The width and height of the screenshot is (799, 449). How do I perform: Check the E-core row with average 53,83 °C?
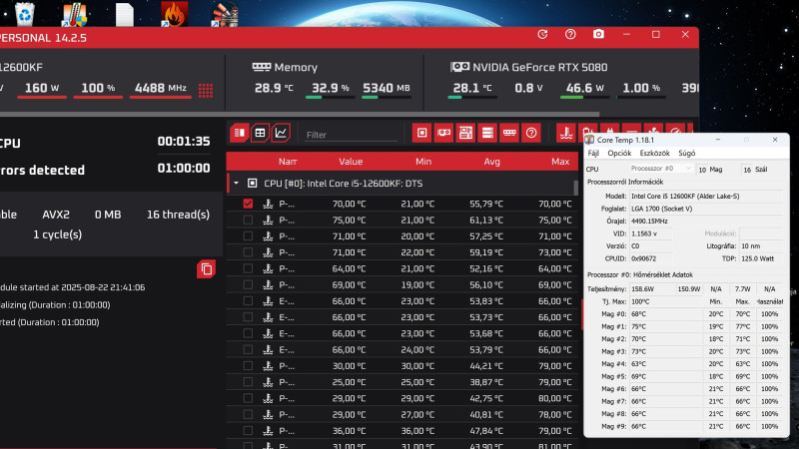click(x=248, y=301)
